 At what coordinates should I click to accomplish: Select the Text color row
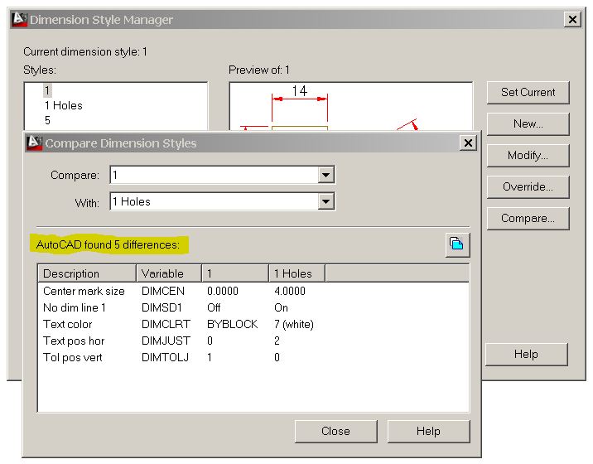click(253, 324)
